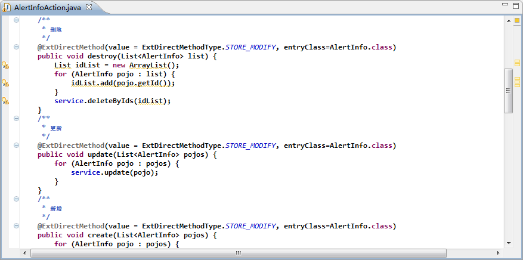Click the 'update' method name in its declaration
The width and height of the screenshot is (523, 260).
[99, 154]
